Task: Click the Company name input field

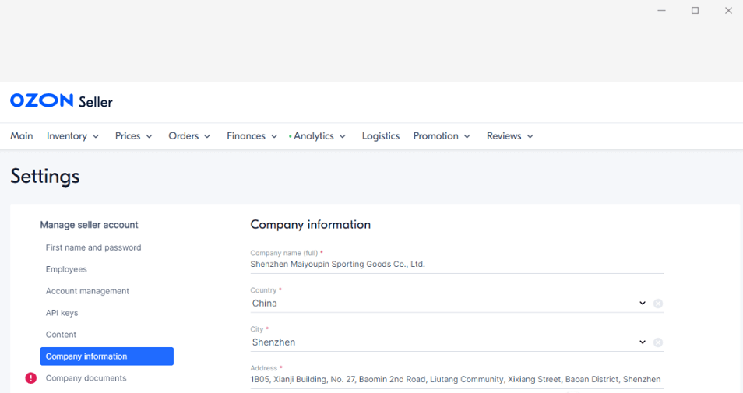Action: 456,265
